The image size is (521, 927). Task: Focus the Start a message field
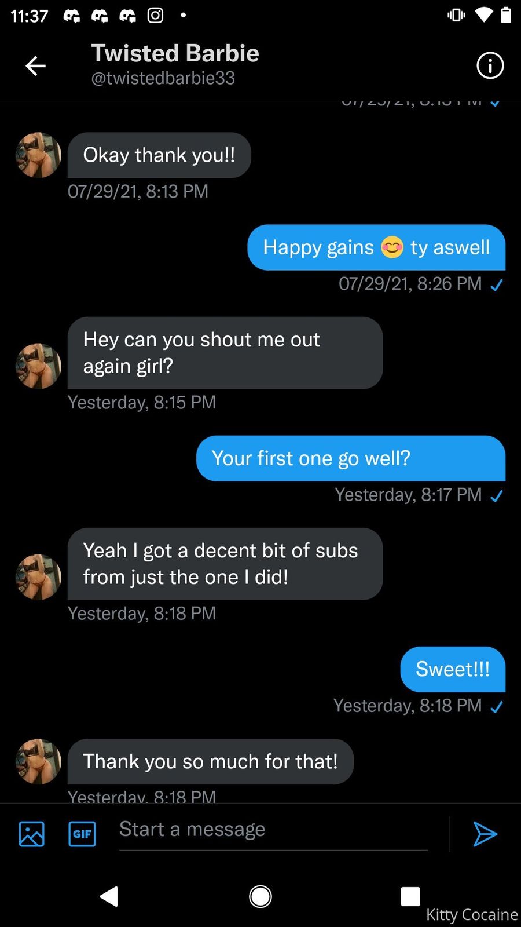coord(272,830)
